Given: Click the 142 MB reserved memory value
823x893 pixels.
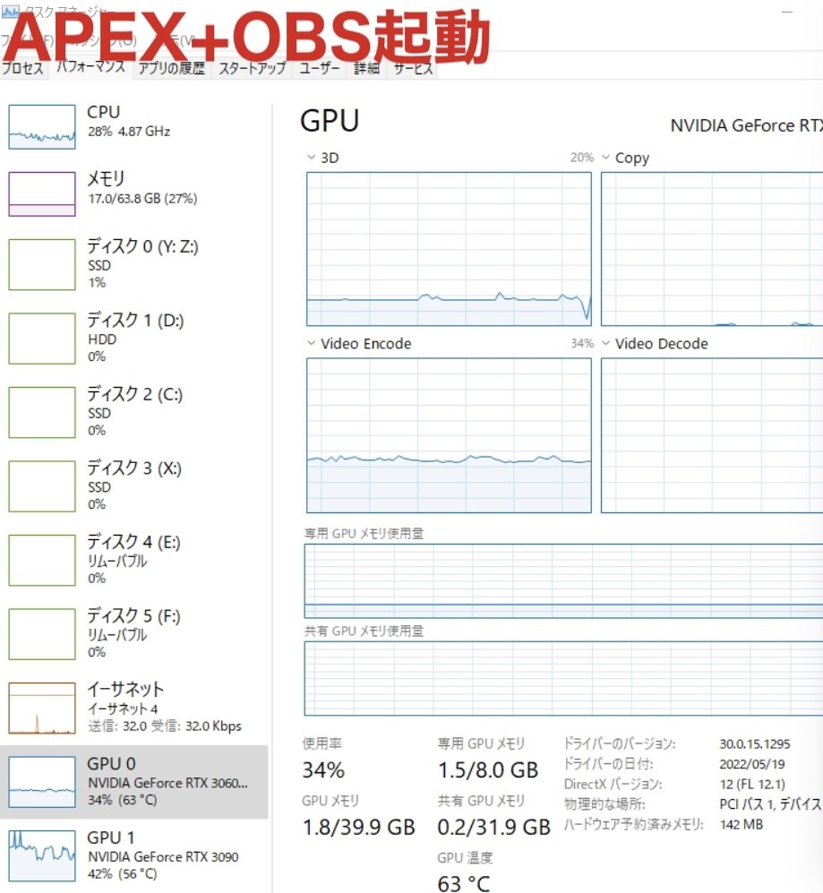Looking at the screenshot, I should pos(741,824).
